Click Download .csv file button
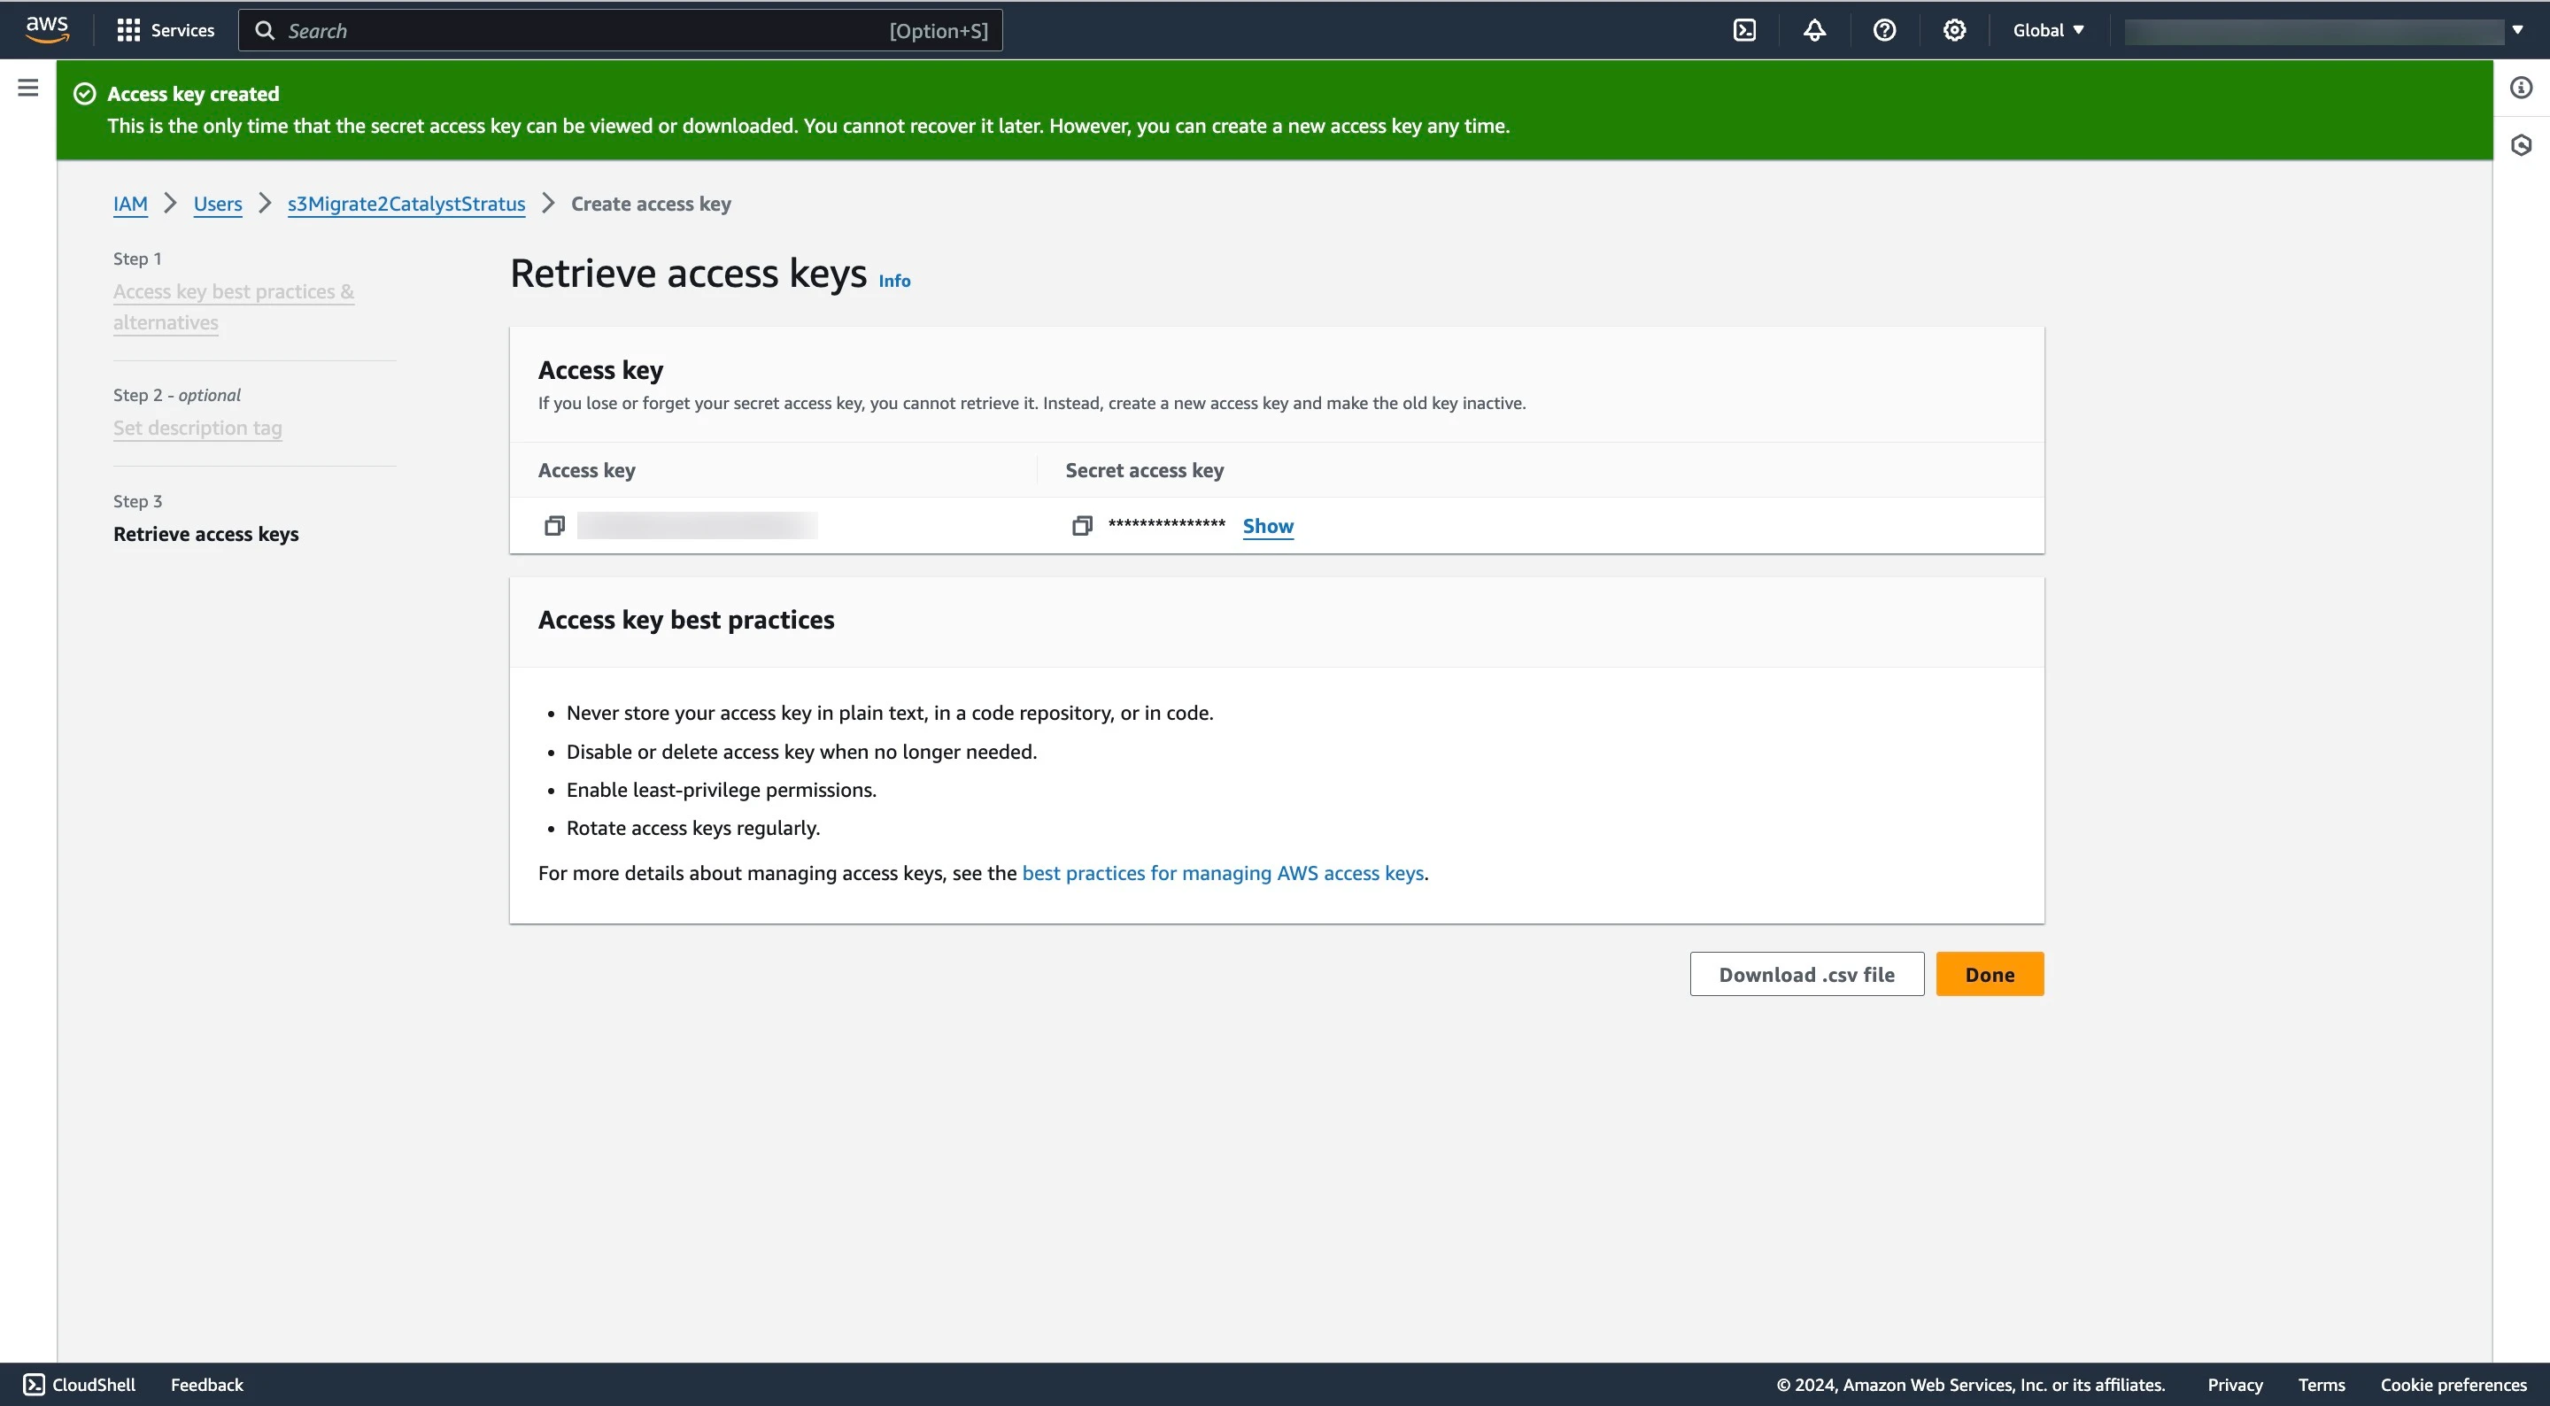 (1806, 974)
